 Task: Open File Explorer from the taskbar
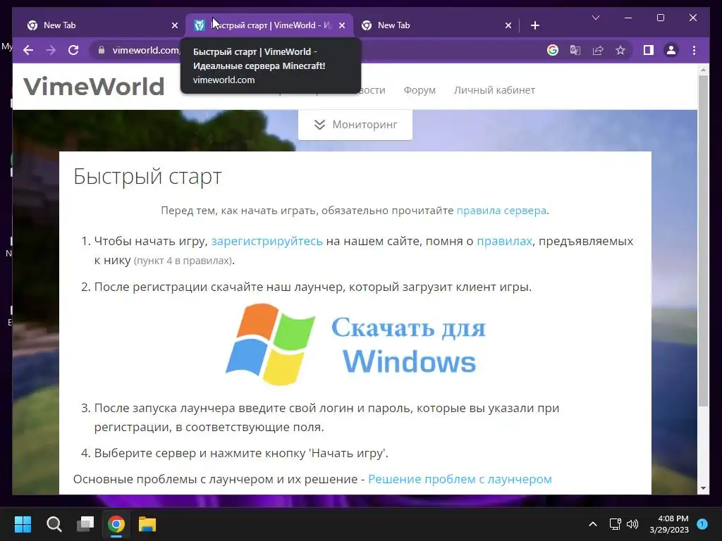click(x=147, y=524)
